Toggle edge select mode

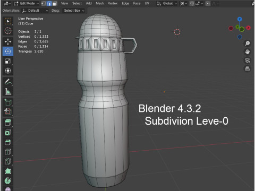coord(49,4)
